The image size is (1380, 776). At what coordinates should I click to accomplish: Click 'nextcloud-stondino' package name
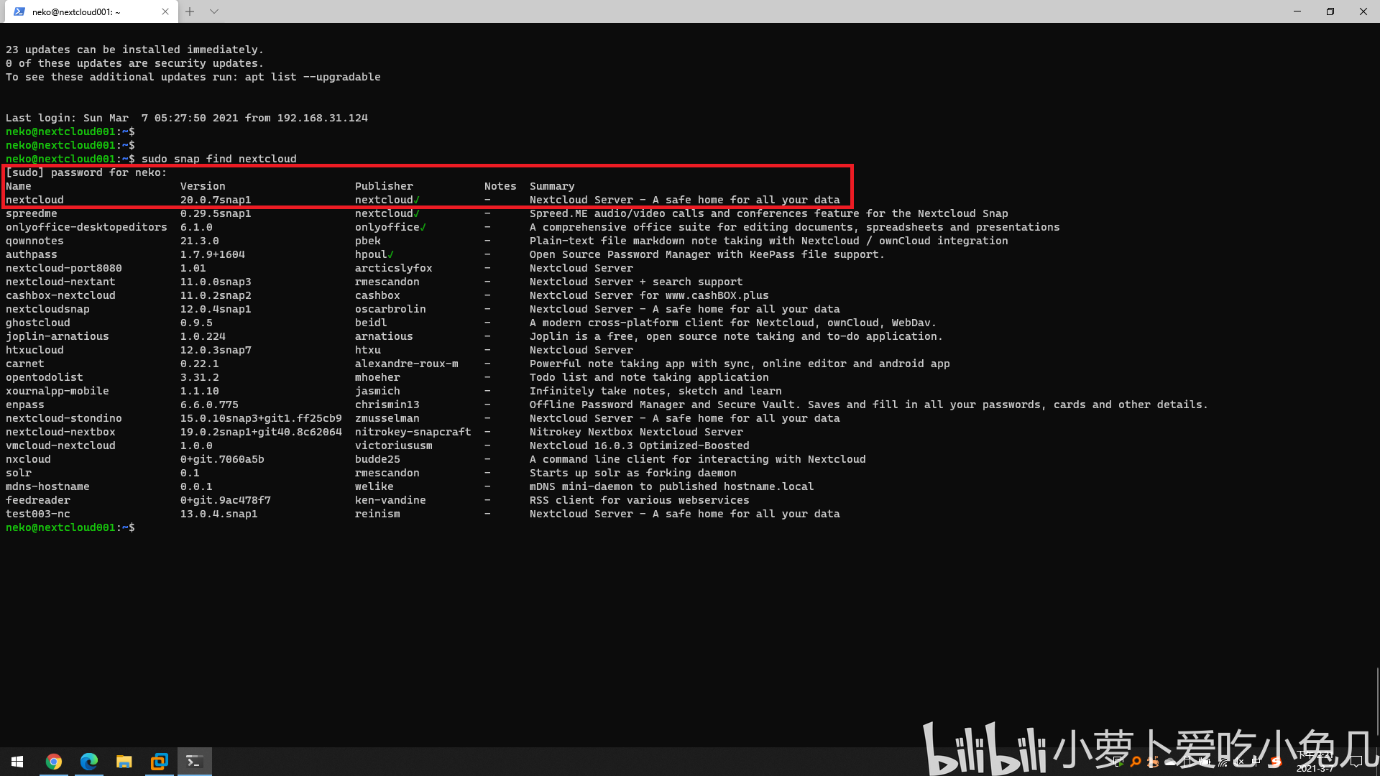tap(64, 418)
